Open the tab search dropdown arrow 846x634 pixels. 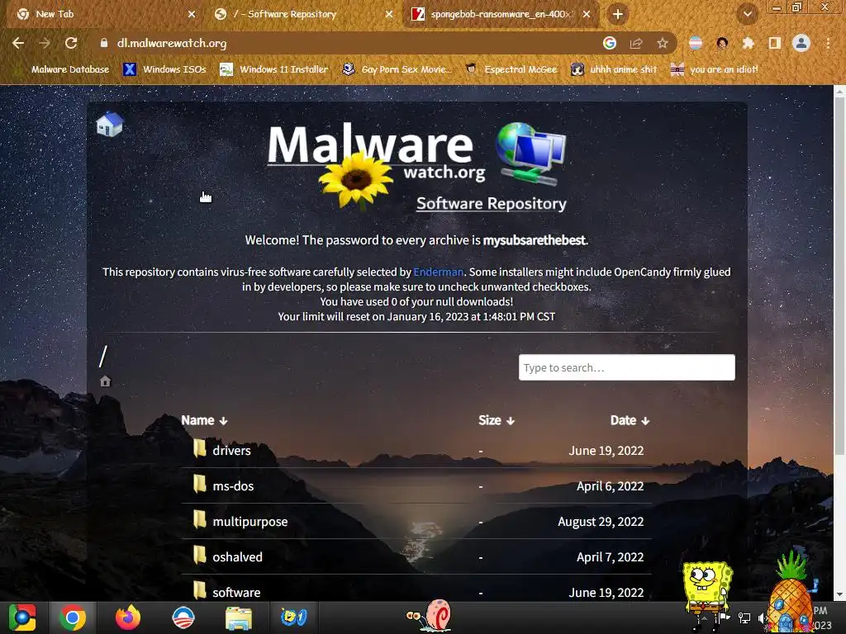click(x=747, y=14)
